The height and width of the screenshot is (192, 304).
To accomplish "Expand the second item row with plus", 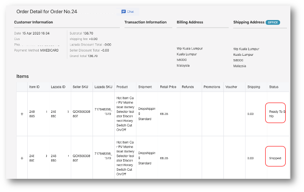I will point(22,158).
